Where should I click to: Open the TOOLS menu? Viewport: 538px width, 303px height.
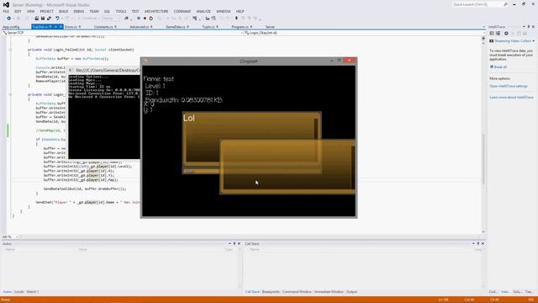121,11
